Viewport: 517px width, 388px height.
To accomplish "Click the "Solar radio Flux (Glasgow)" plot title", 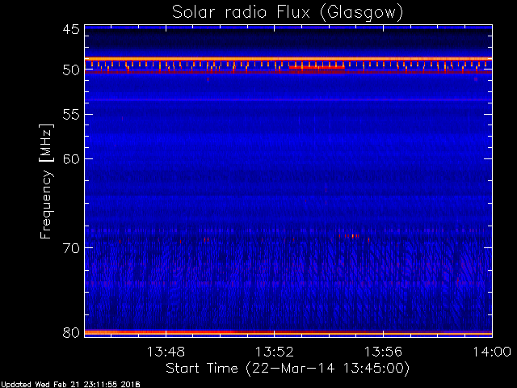I will [x=287, y=12].
